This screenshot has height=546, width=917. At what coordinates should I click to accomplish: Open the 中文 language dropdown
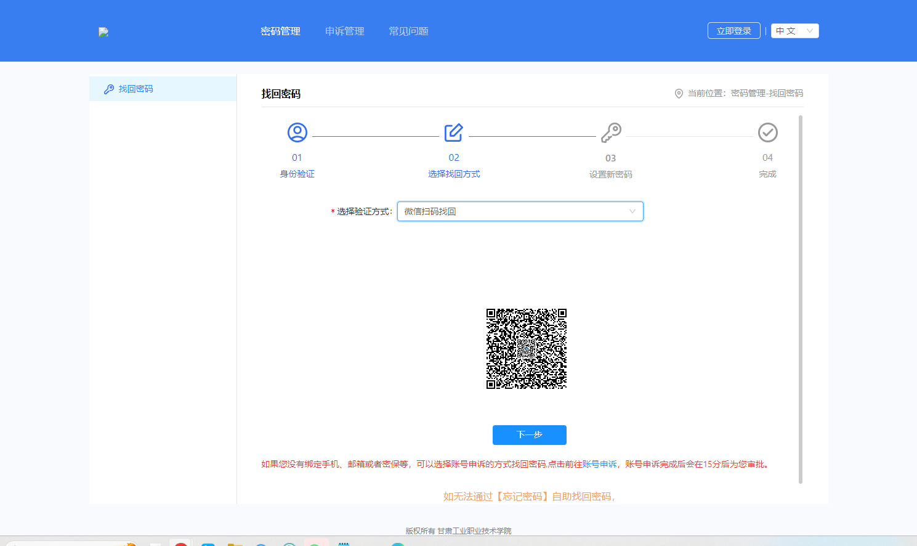click(794, 31)
